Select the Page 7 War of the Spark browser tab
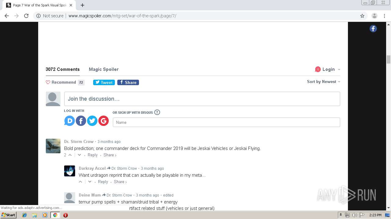This screenshot has height=219, width=391. (x=39, y=5)
